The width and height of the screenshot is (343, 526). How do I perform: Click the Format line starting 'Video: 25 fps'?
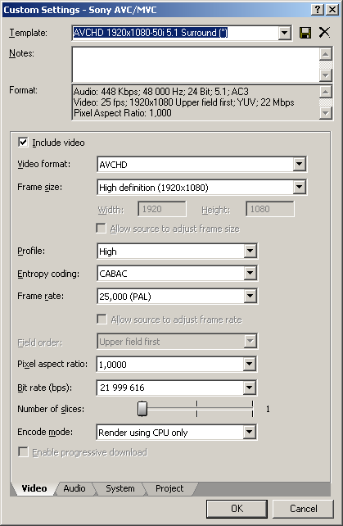coord(183,102)
